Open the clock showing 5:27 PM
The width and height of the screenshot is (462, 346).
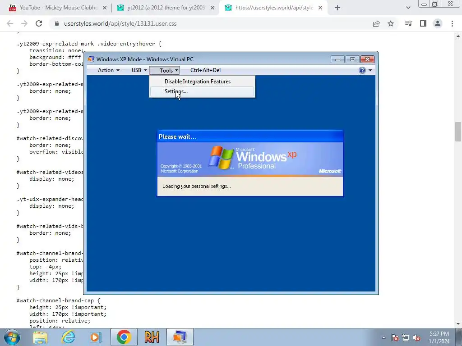coord(439,337)
